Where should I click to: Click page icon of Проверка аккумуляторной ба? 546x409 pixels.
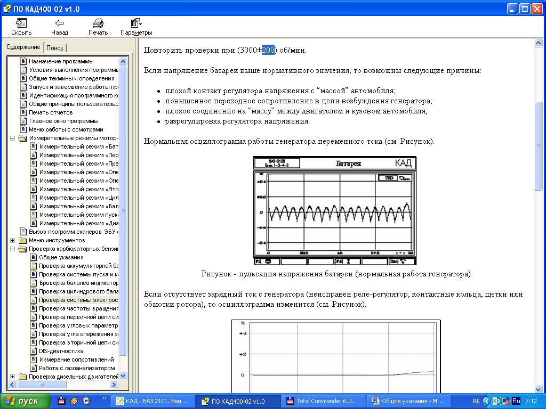[x=34, y=266]
